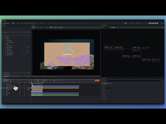The width and height of the screenshot is (166, 124).
Task: Enable the Motion Blur checkbox
Action: tap(107, 95)
